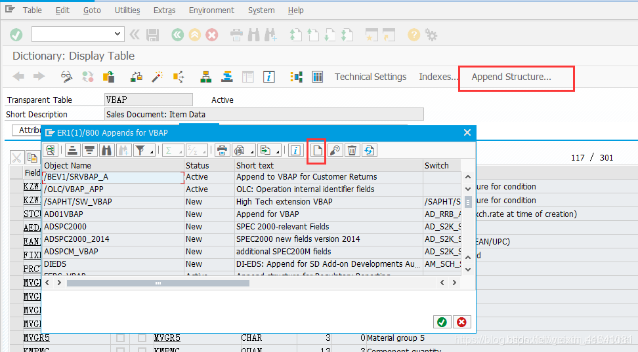Screen dimensions: 638x352
Task: Close the Appends for VBAP dialog
Action: coord(467,132)
